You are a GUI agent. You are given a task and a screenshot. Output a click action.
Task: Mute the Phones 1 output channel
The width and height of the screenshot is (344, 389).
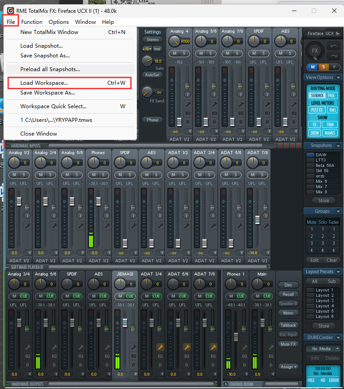click(231, 296)
